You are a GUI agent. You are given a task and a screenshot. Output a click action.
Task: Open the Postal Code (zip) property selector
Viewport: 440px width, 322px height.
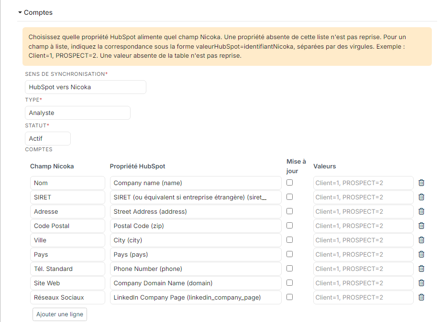pos(196,226)
